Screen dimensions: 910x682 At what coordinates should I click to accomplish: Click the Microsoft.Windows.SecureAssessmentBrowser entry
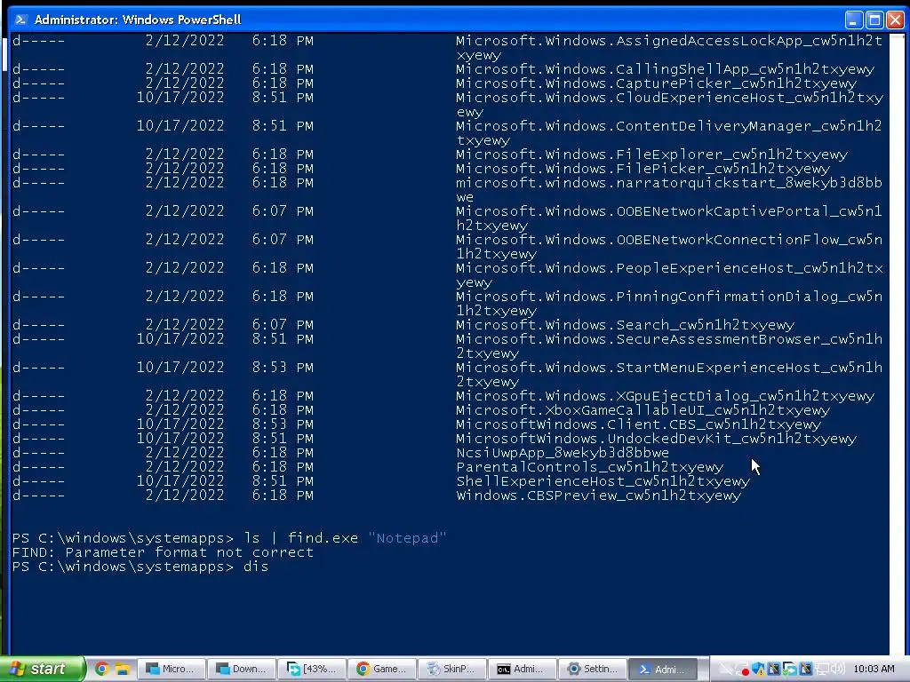point(668,346)
